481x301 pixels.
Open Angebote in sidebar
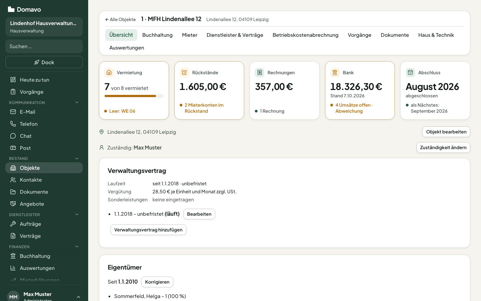tap(44, 204)
